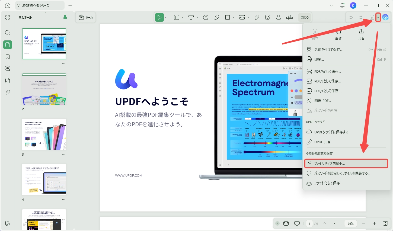Choose 名前を付けて保存 from the menu

pyautogui.click(x=346, y=50)
